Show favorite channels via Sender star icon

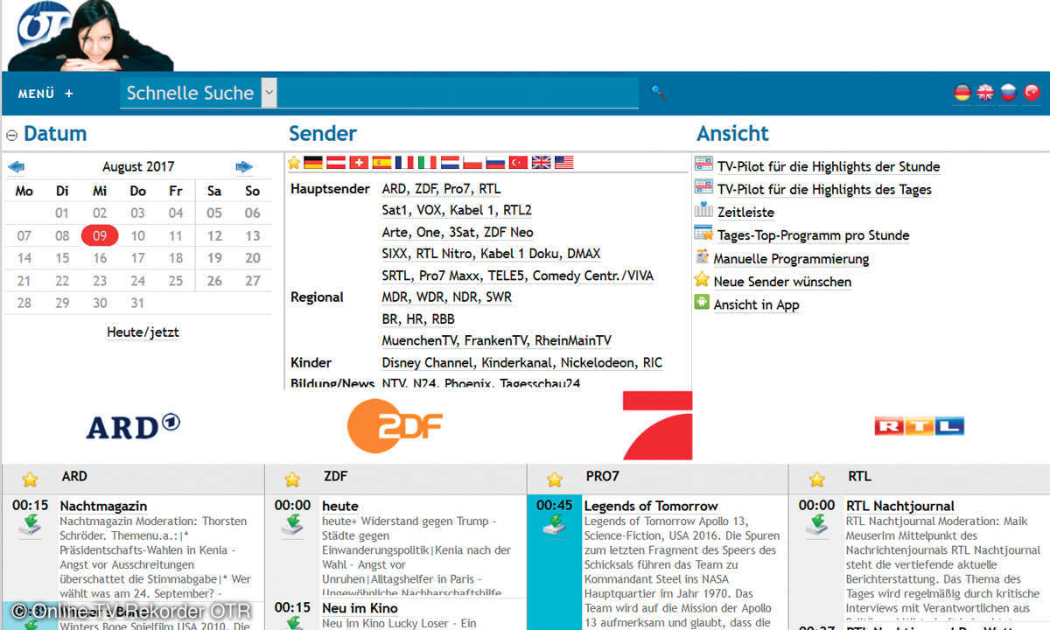pos(294,163)
